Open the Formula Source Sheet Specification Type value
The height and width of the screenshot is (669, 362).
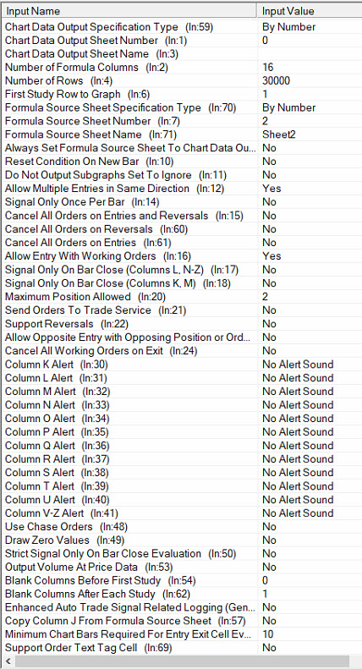310,107
